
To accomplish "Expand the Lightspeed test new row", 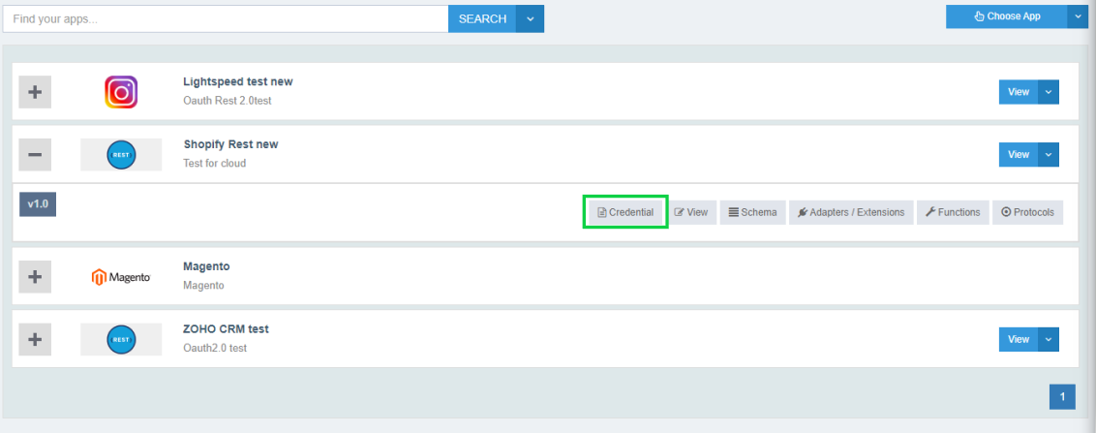I will coord(35,92).
